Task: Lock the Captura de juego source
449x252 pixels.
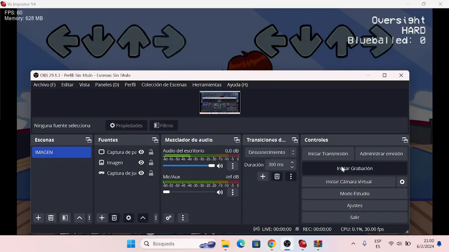Action: [x=151, y=173]
